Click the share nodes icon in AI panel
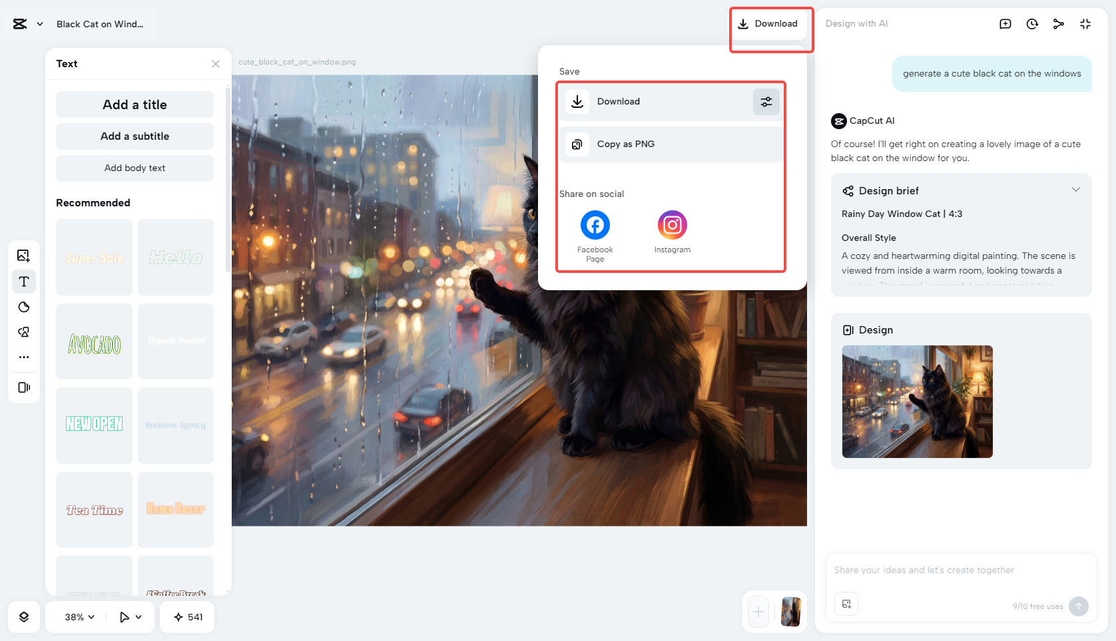 coord(1059,24)
